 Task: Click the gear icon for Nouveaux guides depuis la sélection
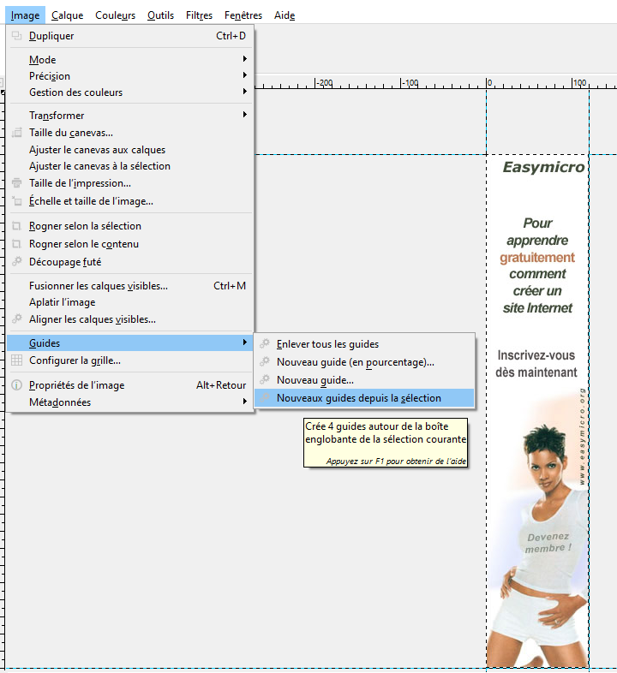tap(265, 398)
